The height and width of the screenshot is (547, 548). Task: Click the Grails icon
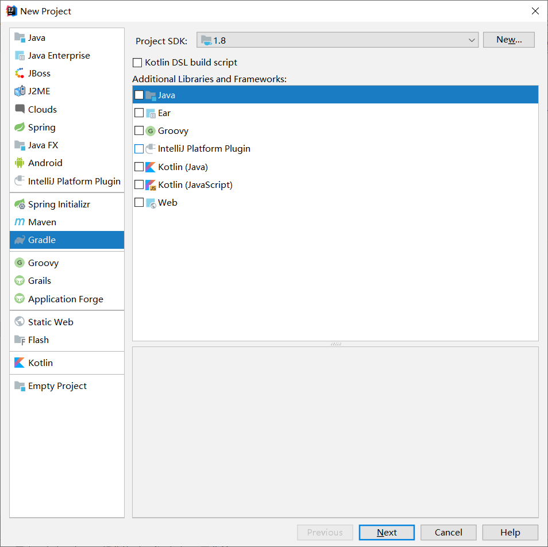[x=20, y=280]
